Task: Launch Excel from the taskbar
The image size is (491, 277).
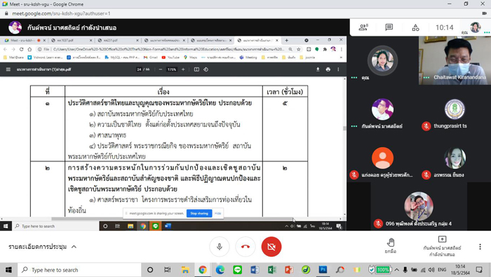Action: (271, 270)
